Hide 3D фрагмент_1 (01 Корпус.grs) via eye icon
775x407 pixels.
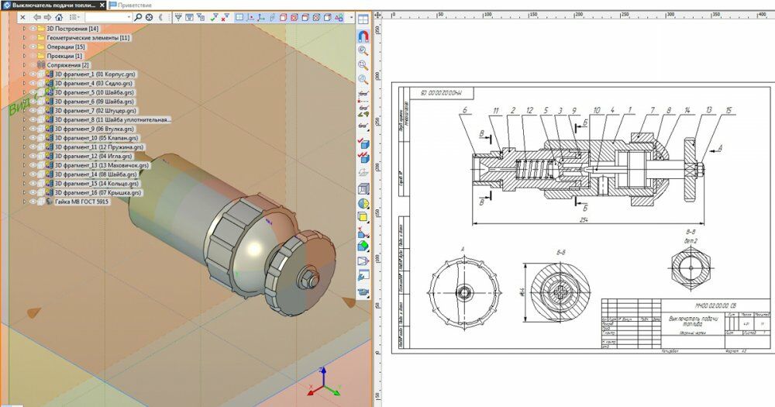pos(33,74)
